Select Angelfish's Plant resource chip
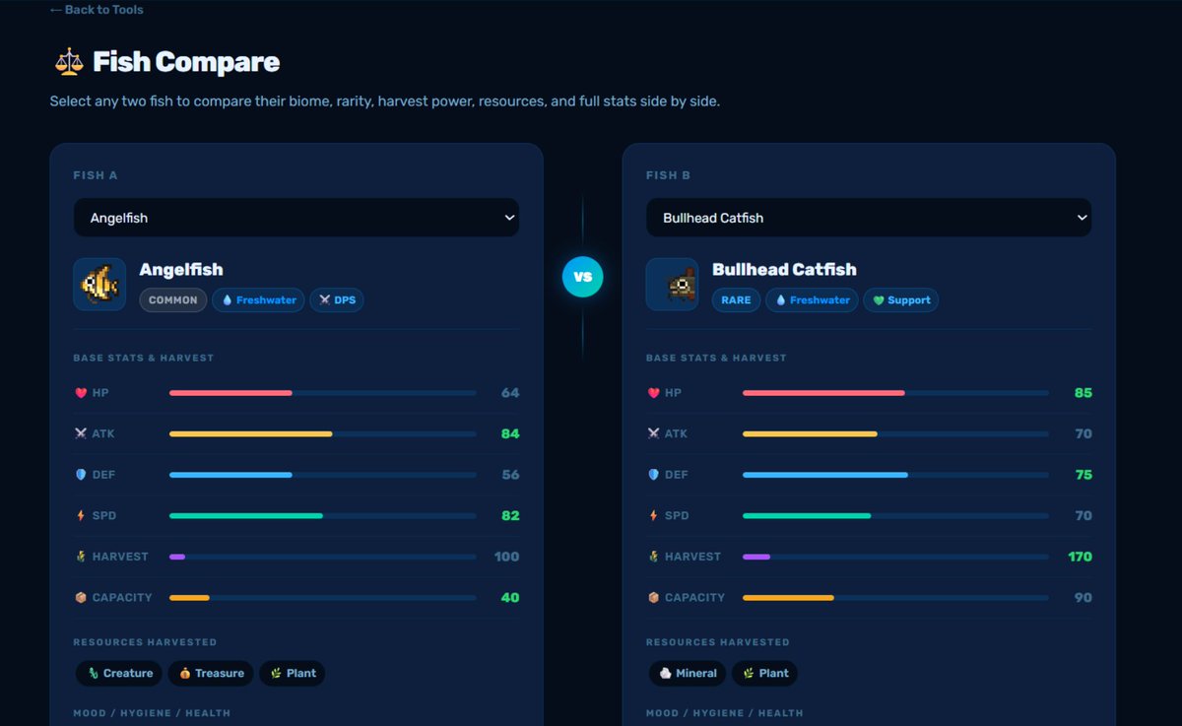 tap(293, 674)
